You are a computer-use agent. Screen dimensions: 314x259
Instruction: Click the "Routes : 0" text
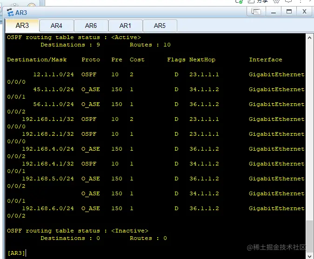coord(148,238)
